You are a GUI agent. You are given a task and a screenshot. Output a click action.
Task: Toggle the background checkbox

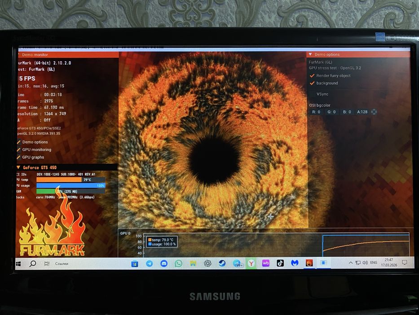[312, 83]
